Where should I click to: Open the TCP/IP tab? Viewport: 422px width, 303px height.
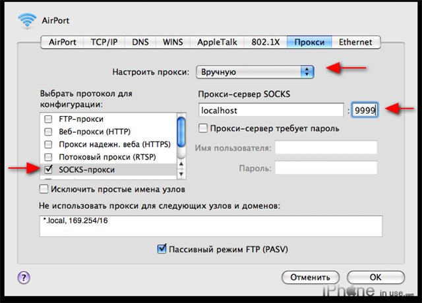104,42
